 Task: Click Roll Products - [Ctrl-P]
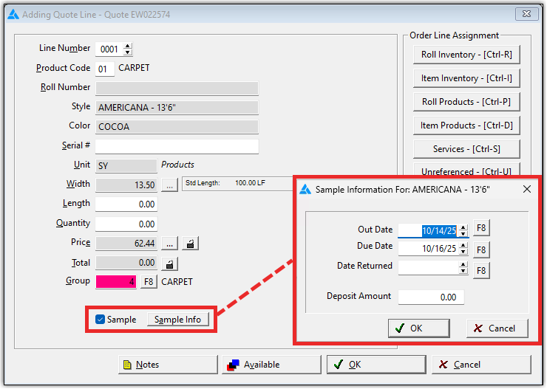tap(466, 102)
